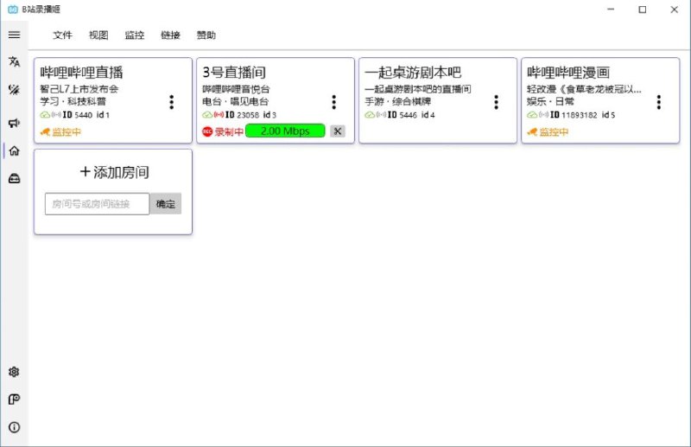The image size is (691, 447).
Task: Open the announcements megaphone icon in sidebar
Action: click(14, 124)
